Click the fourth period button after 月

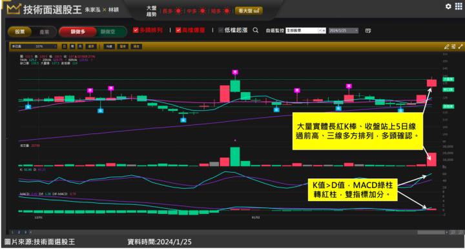(91, 46)
